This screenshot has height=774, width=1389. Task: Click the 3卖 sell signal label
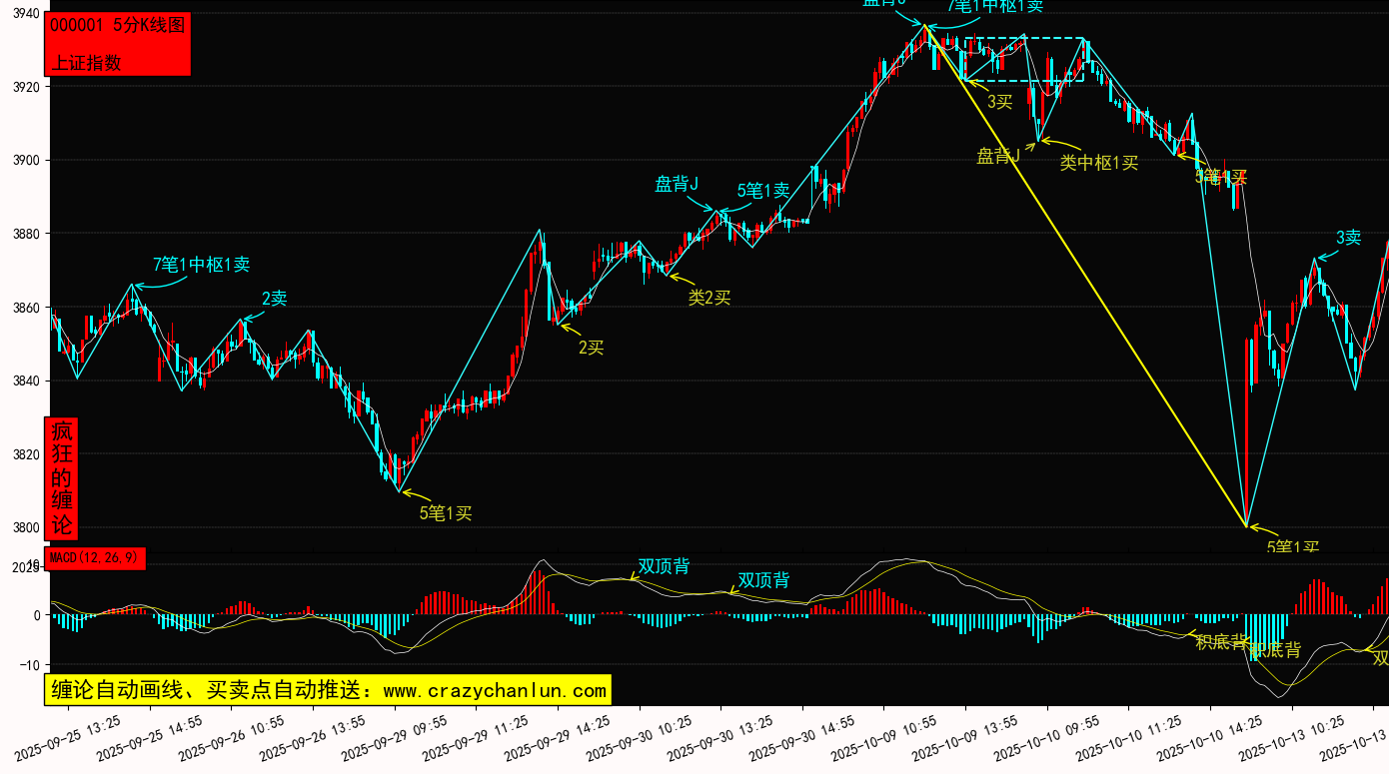(1348, 238)
